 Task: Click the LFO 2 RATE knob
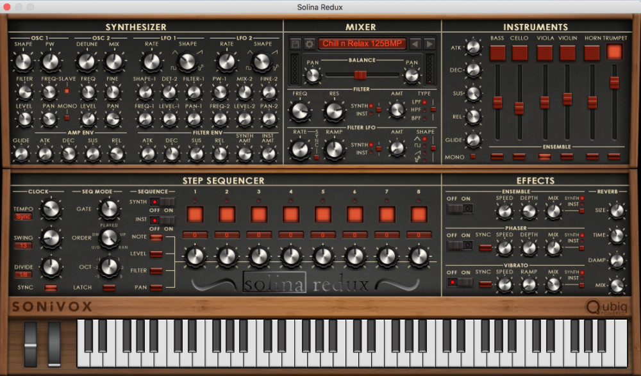click(226, 61)
